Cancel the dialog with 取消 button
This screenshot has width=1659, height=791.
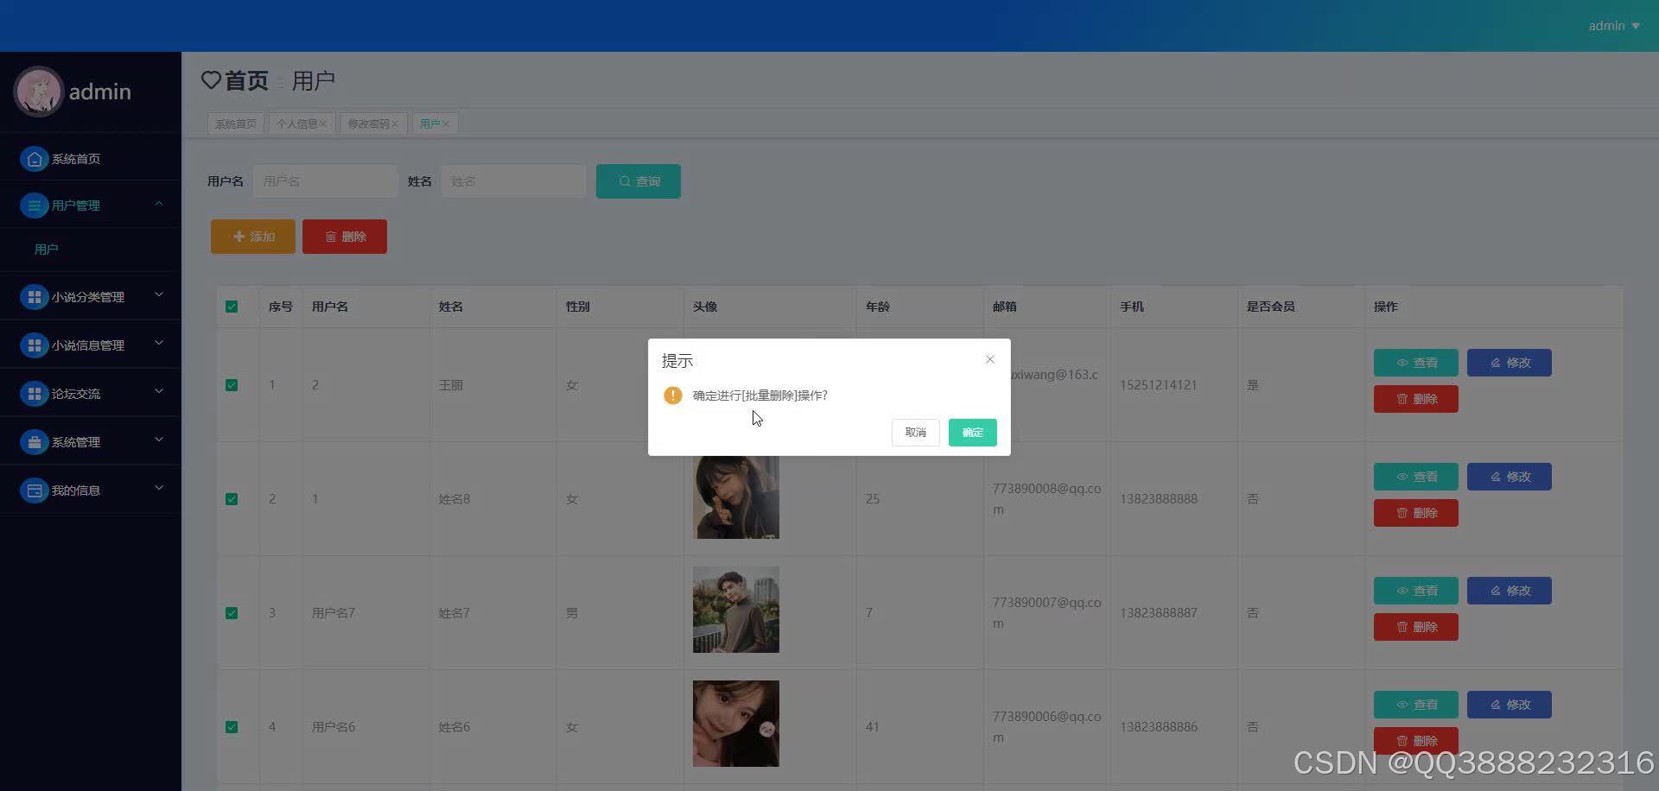point(915,433)
